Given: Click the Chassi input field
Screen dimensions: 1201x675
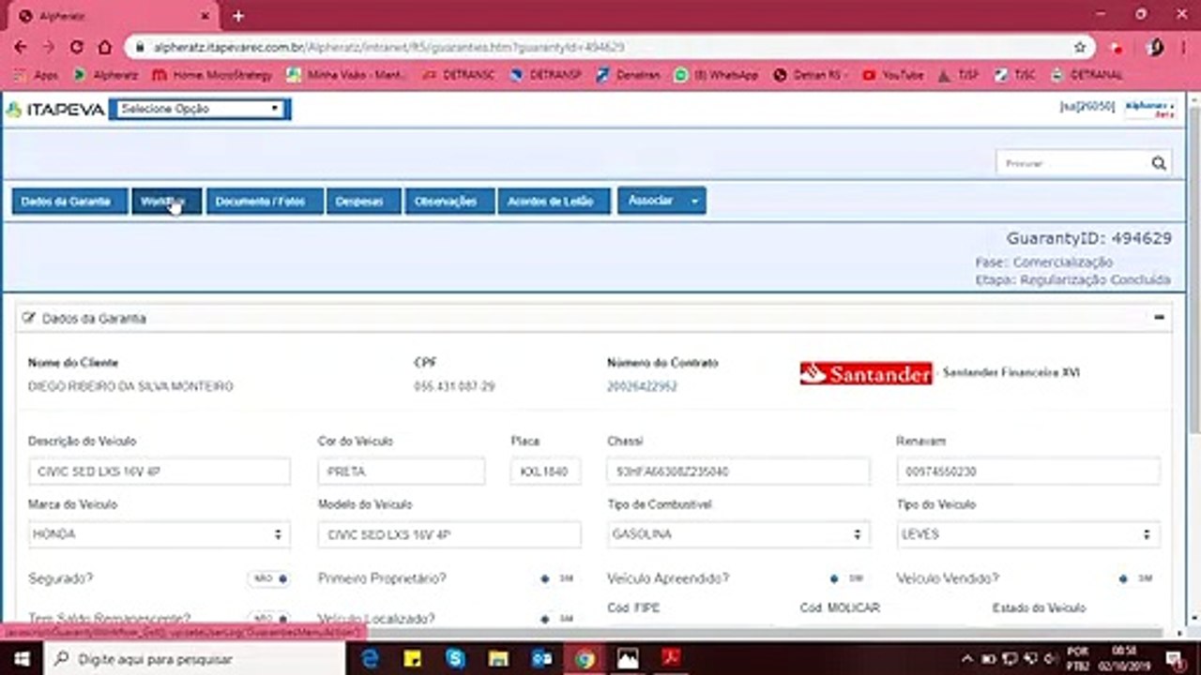Looking at the screenshot, I should [x=738, y=472].
